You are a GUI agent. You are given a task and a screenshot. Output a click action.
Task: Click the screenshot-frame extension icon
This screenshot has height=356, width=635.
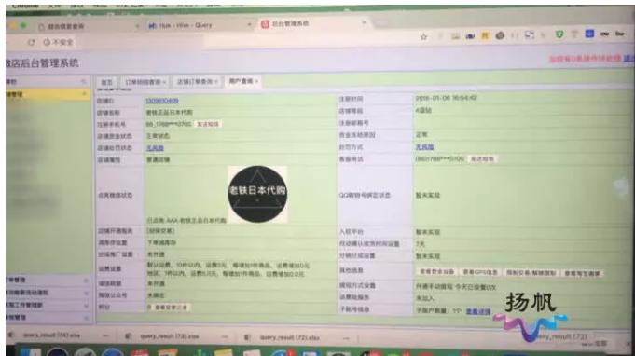(530, 34)
